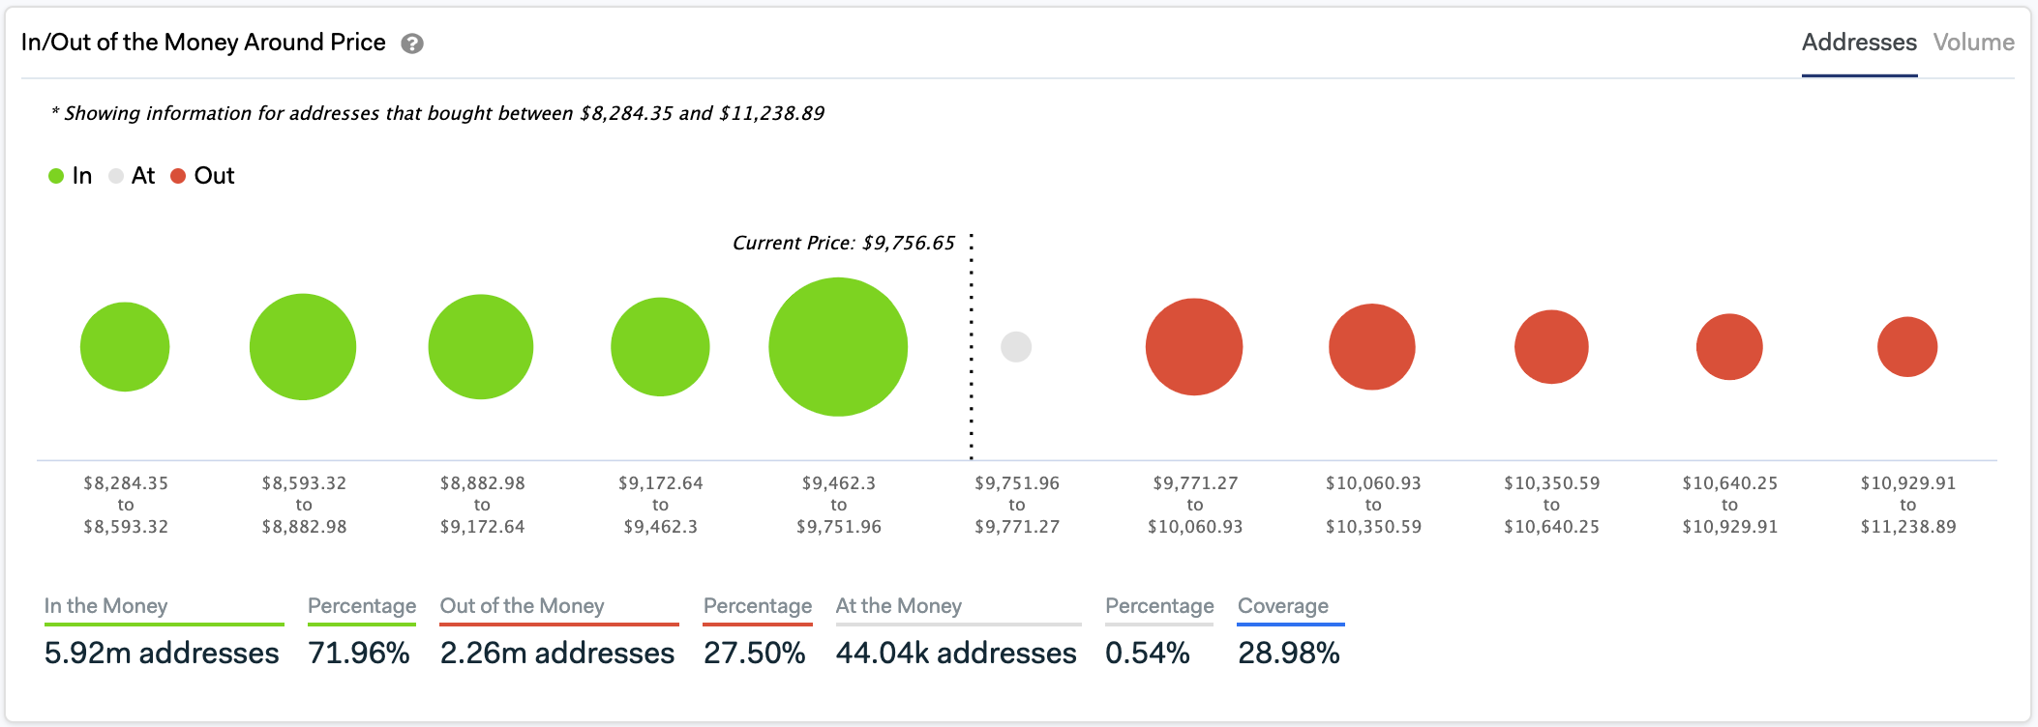Click green bubble for $8,284.35 to $8,593.32
The height and width of the screenshot is (727, 2038).
click(x=125, y=347)
